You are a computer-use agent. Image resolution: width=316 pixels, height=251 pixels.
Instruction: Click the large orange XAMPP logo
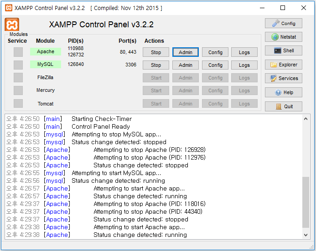[12, 25]
